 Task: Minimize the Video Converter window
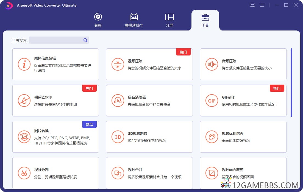277,5
